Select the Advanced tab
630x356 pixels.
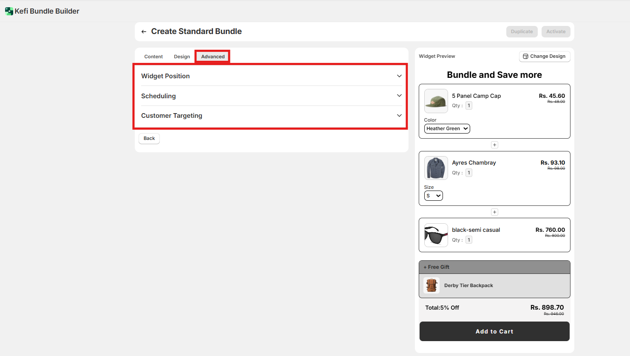click(x=213, y=57)
